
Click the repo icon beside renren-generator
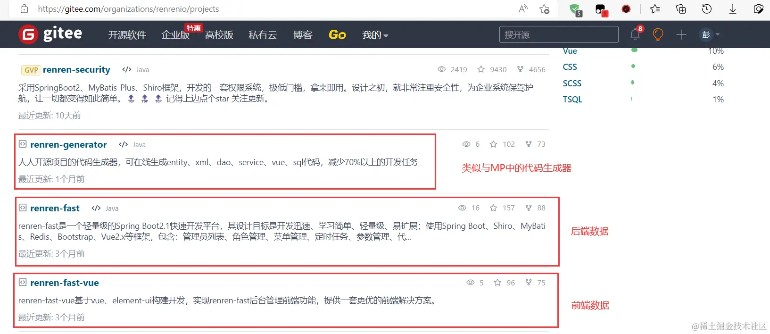tap(23, 144)
